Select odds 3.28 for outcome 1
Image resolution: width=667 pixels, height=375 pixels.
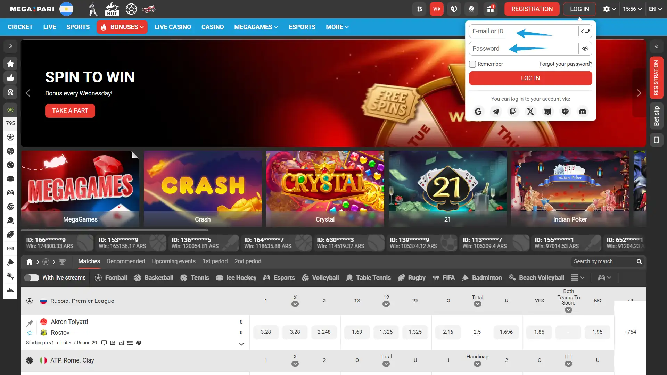(x=266, y=332)
